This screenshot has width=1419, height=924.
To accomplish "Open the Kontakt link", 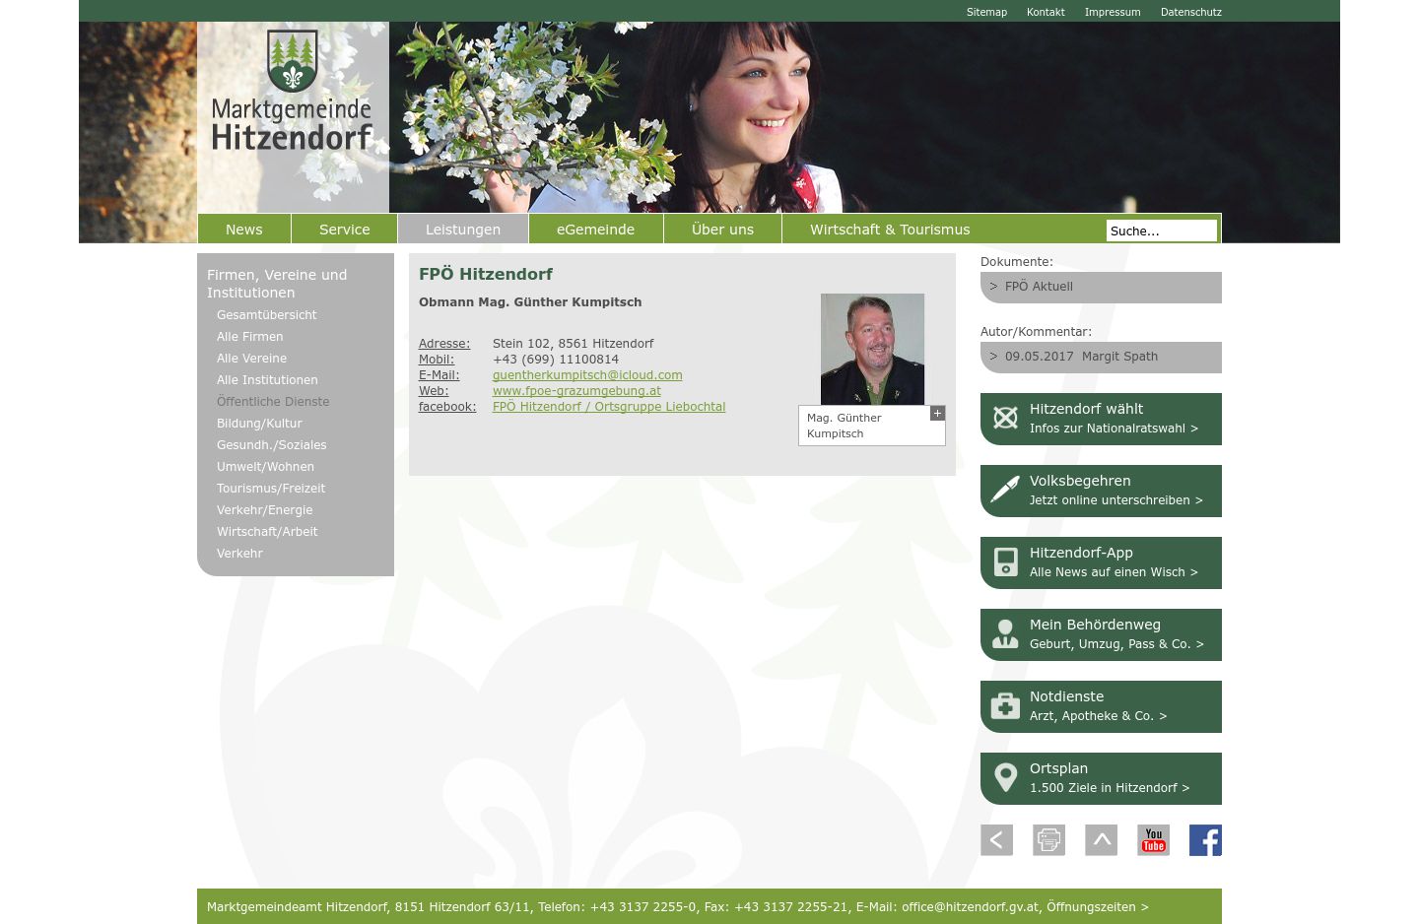I will [x=1046, y=12].
